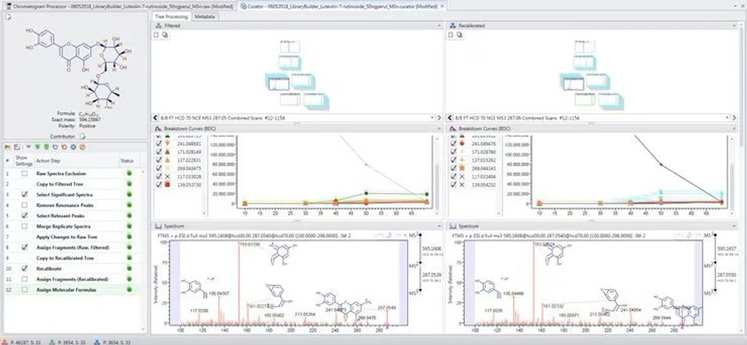Screen dimensions: 747x345
Task: Switch to the Metadata tab
Action: point(205,16)
